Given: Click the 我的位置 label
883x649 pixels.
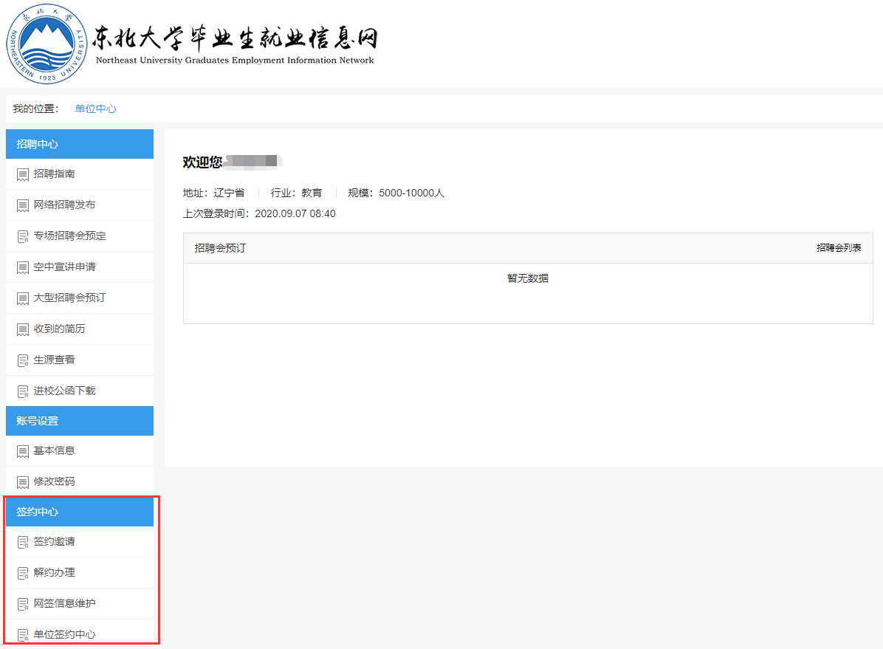Looking at the screenshot, I should coord(35,109).
